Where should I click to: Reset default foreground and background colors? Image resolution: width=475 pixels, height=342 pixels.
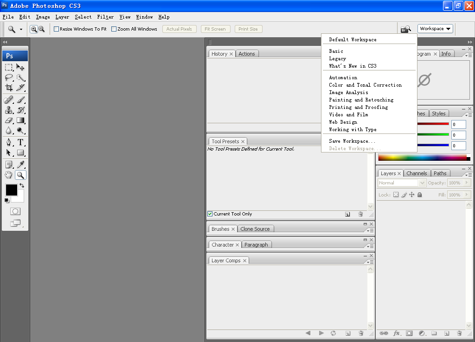[x=6, y=200]
